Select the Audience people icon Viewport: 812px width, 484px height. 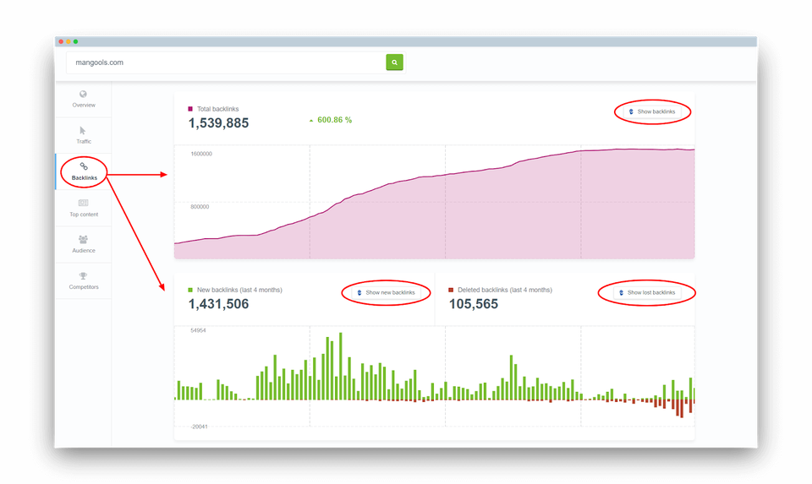[83, 240]
